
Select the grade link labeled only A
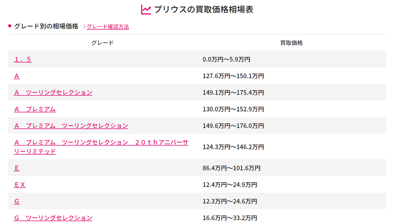point(17,76)
